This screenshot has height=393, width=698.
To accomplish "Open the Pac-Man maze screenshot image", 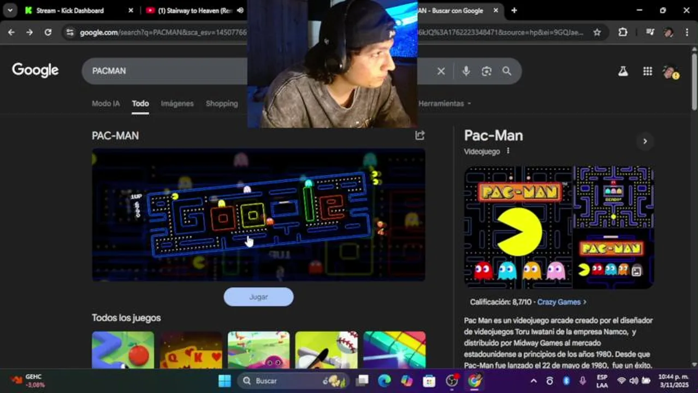I will coord(614,197).
